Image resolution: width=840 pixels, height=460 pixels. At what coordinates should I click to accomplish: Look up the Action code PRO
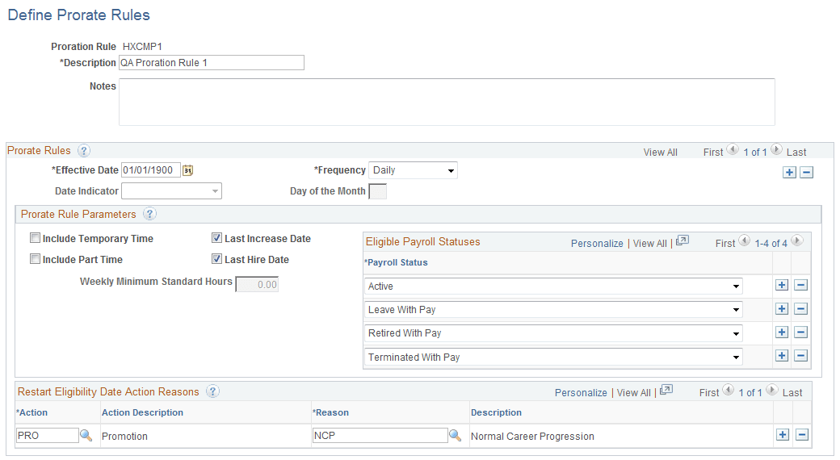tap(86, 435)
